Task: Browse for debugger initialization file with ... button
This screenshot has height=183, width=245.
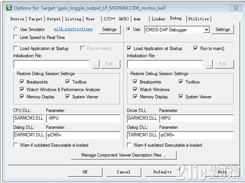Action: (x=209, y=64)
